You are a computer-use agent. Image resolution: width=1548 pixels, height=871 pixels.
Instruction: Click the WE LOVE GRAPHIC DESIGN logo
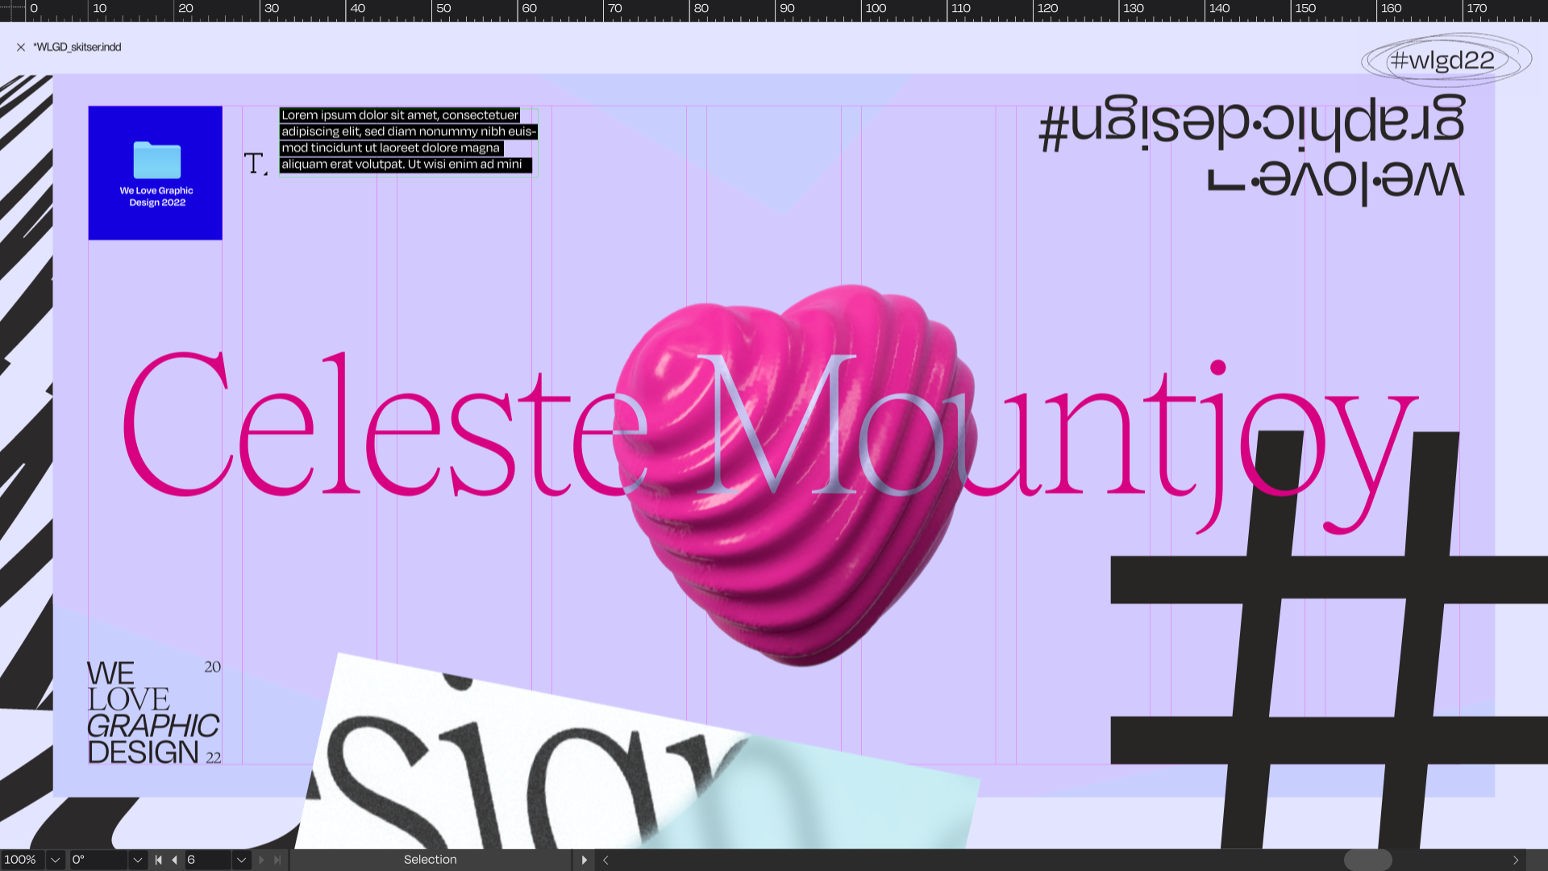coord(153,712)
